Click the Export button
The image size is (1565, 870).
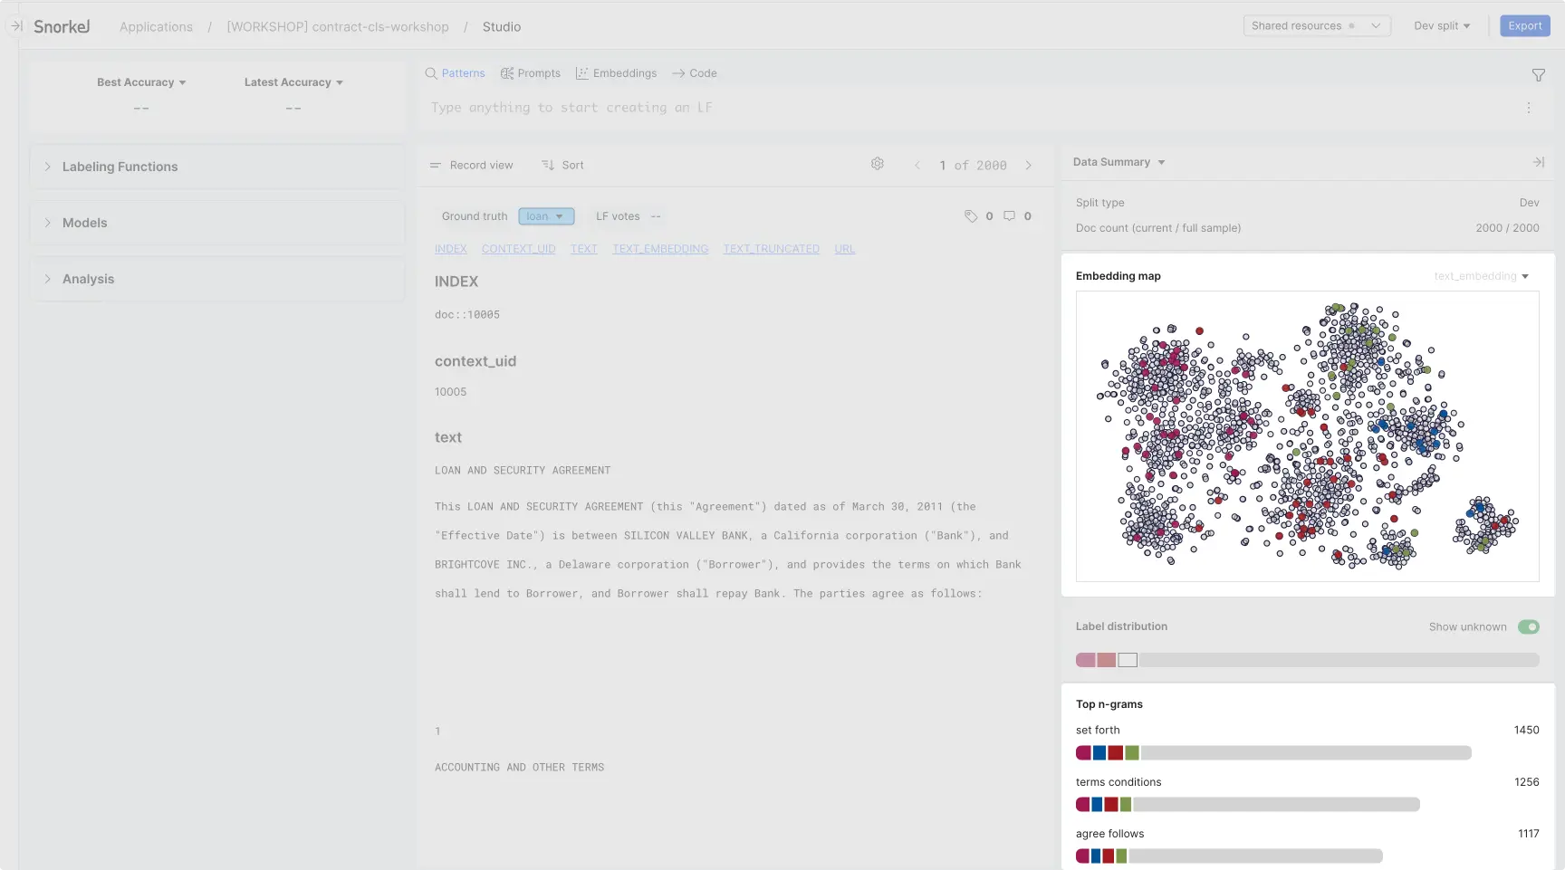click(1525, 26)
